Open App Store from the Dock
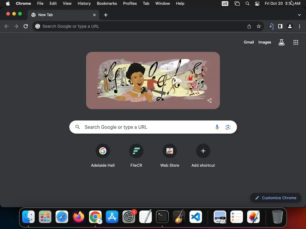Screen dimensions: 306x229 [x=112, y=217]
